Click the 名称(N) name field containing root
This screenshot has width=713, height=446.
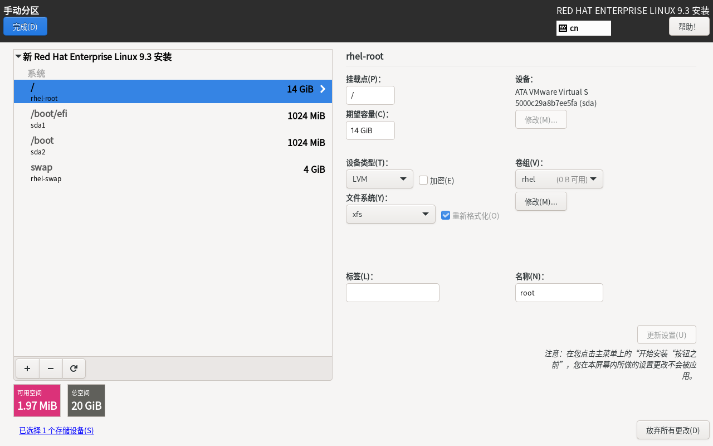[x=559, y=293]
